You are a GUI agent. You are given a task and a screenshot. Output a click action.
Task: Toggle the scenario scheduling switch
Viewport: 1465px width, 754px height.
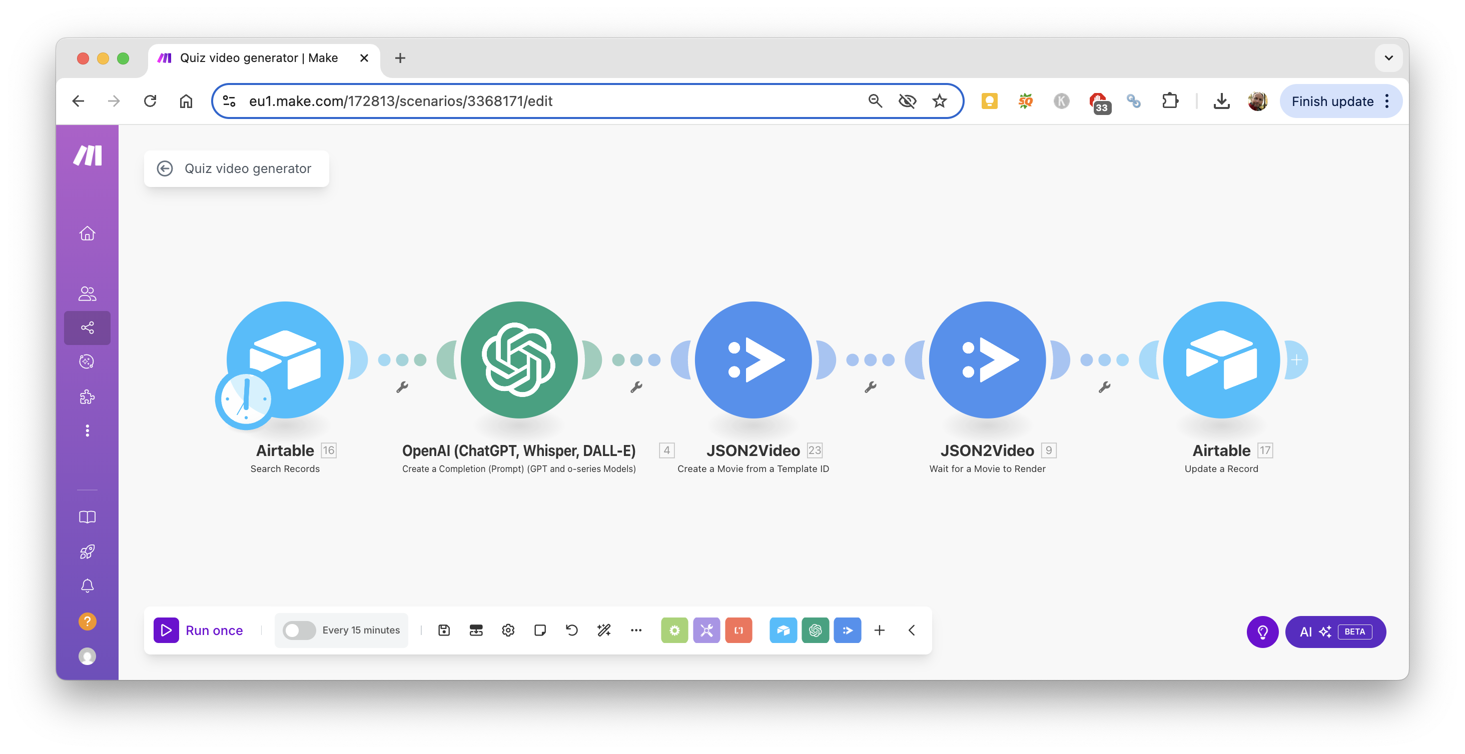pos(299,630)
